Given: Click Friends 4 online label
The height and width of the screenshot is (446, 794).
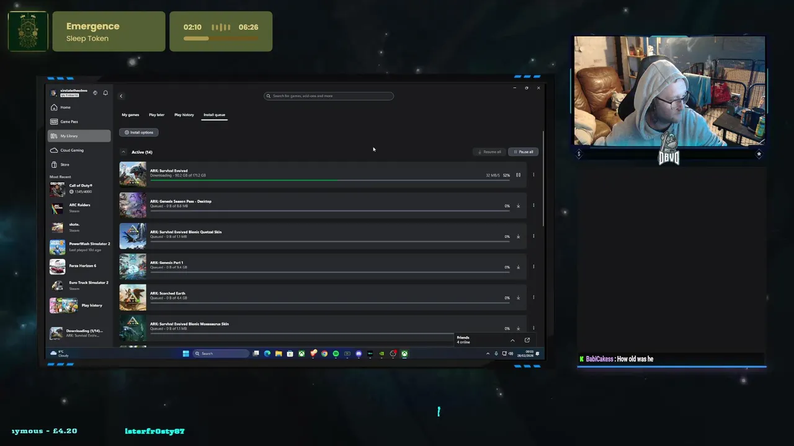Looking at the screenshot, I should (463, 340).
